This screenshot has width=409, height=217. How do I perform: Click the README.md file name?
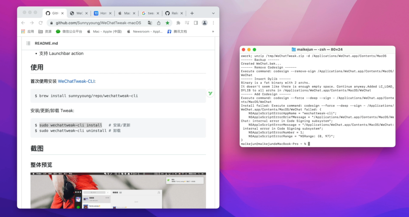46,43
